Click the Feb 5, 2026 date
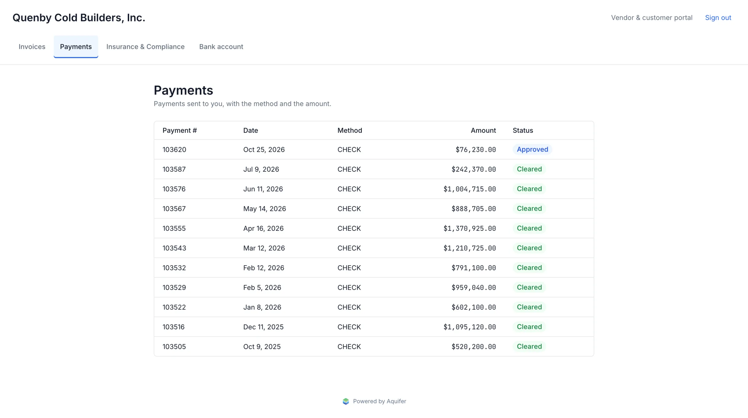Image resolution: width=748 pixels, height=418 pixels. (x=262, y=288)
